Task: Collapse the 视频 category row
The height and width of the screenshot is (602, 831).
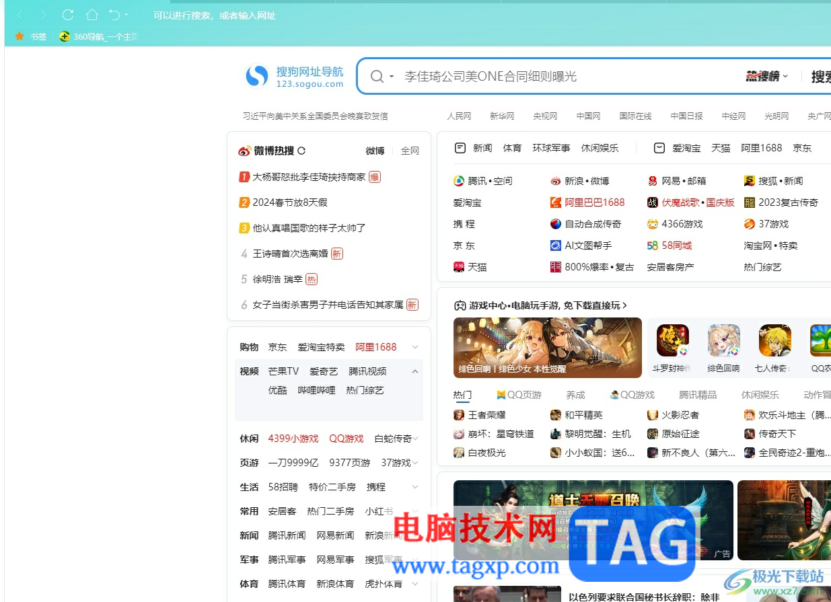Action: point(415,371)
